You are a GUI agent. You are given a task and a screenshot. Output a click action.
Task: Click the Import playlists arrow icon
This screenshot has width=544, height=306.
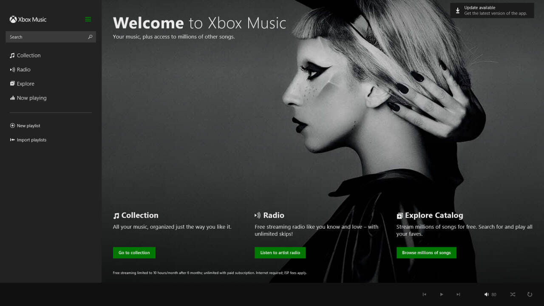coord(12,140)
